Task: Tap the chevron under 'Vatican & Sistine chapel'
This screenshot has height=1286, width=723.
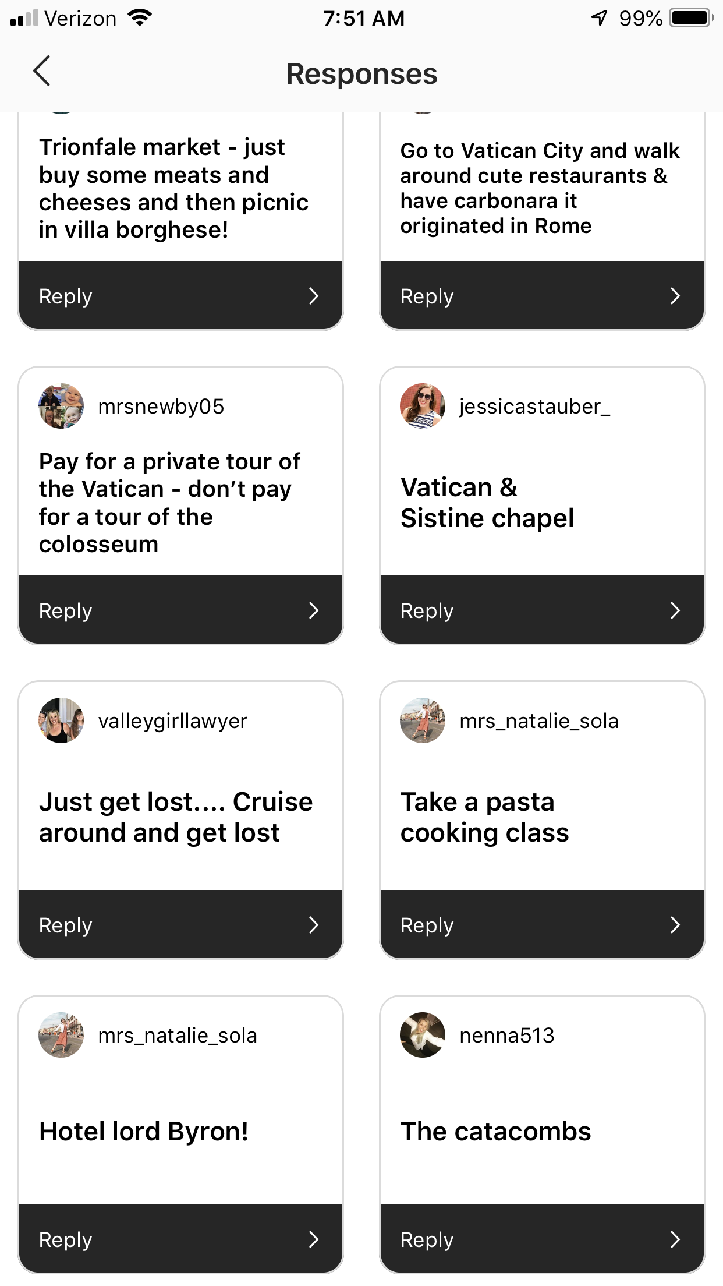Action: [x=675, y=610]
